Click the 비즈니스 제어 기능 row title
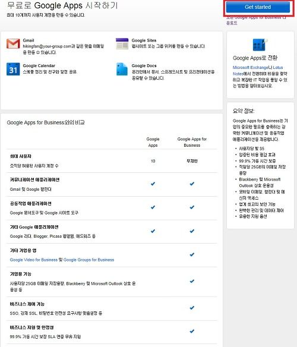 (x=27, y=304)
